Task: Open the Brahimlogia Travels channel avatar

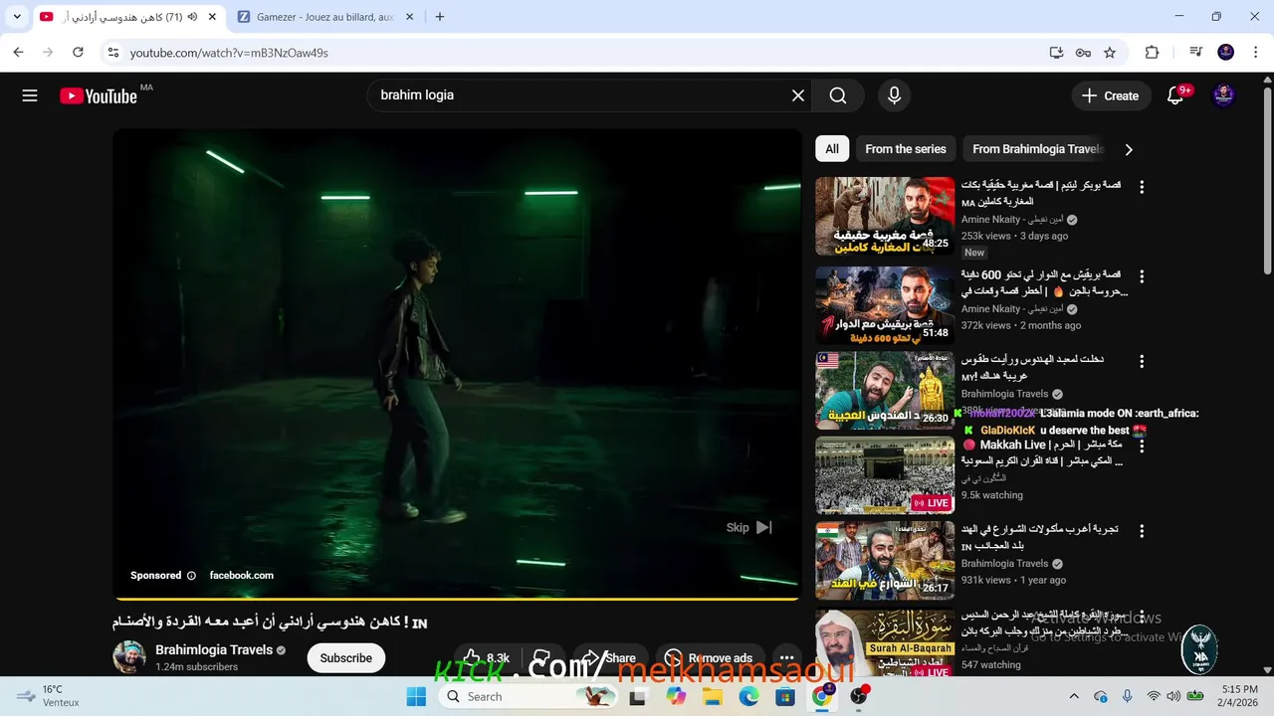Action: tap(129, 657)
